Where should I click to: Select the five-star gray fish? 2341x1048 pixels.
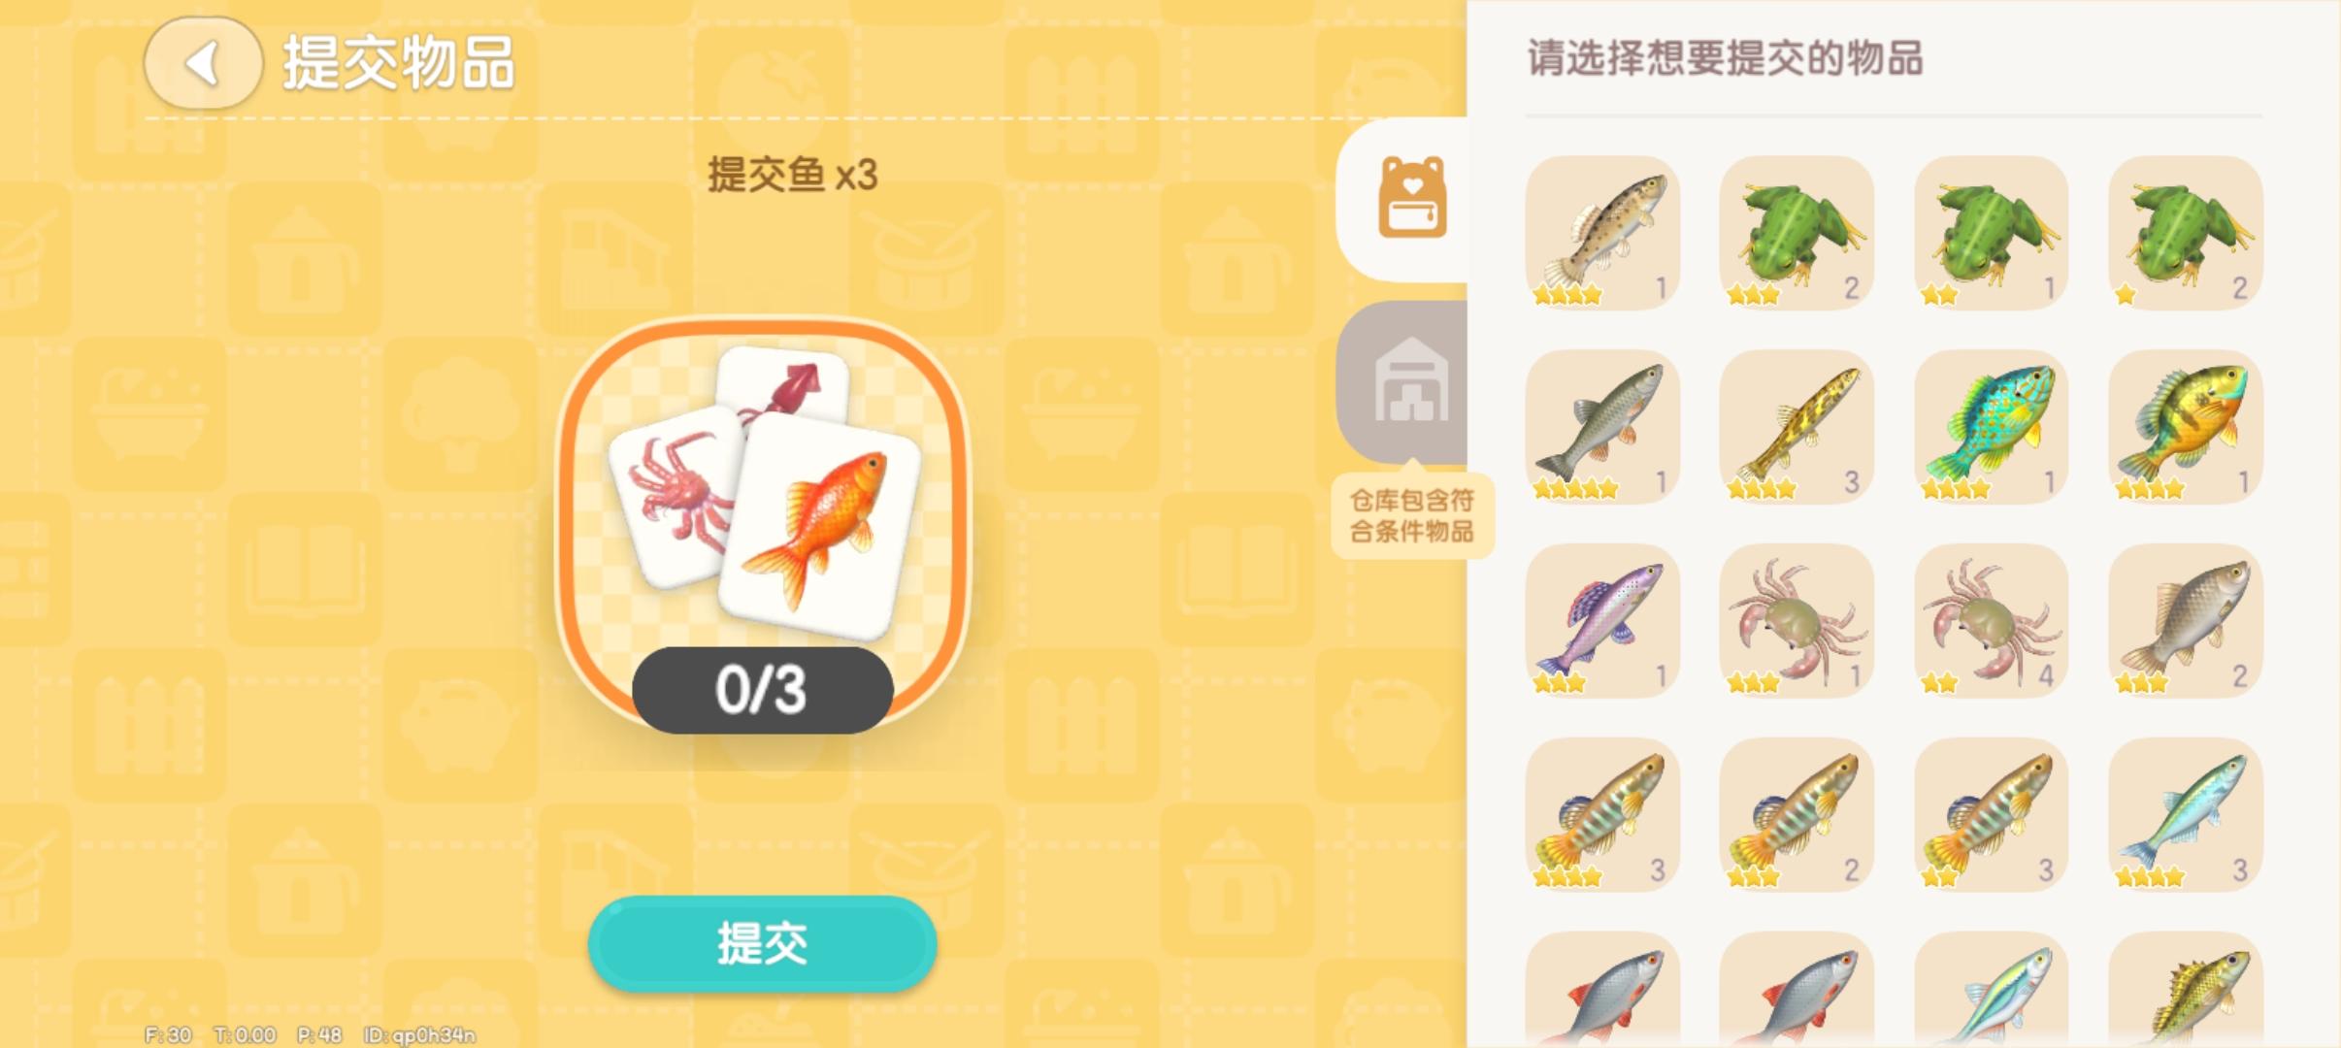click(x=1602, y=427)
